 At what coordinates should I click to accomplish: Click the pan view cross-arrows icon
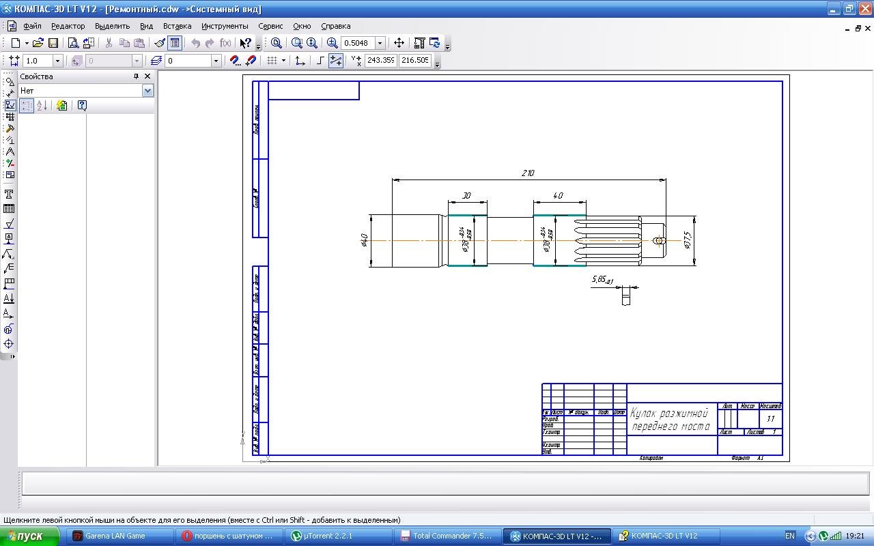click(399, 43)
